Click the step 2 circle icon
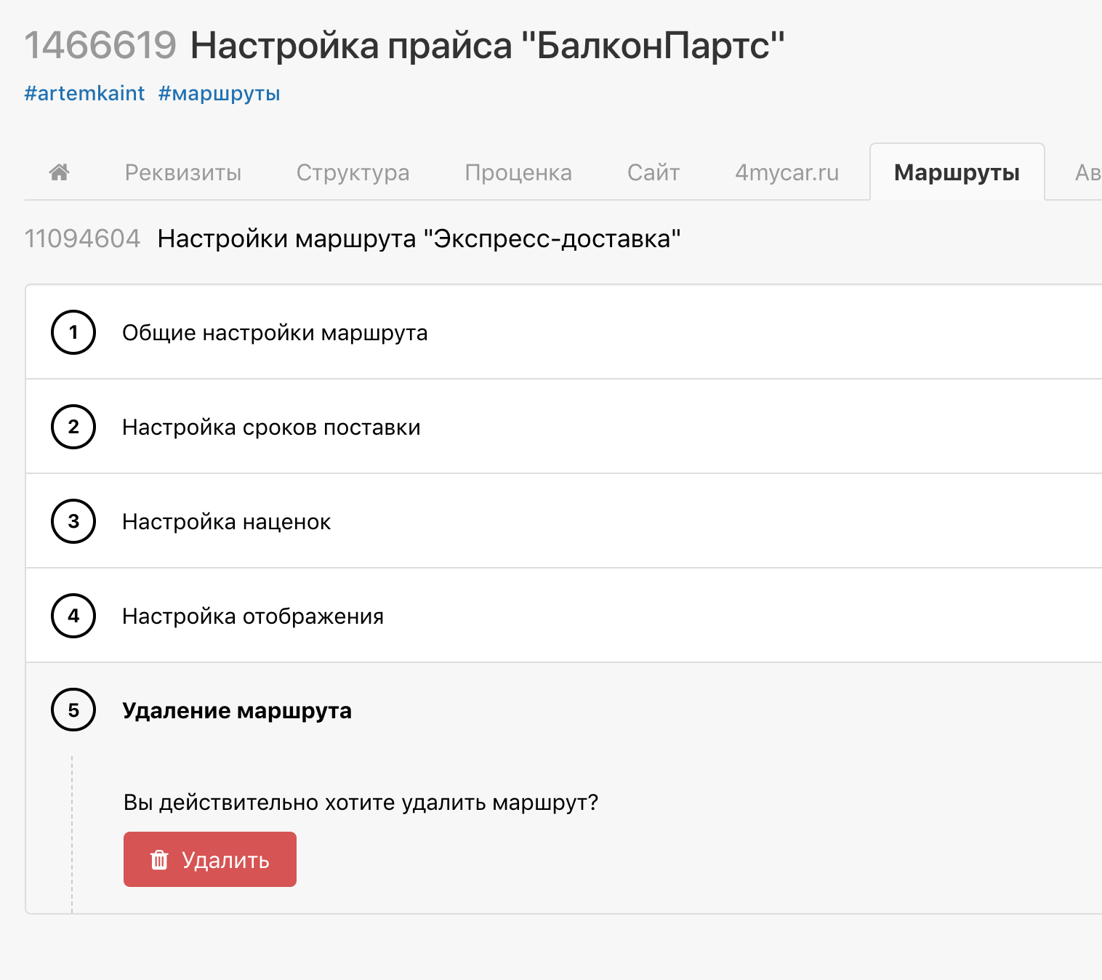 click(73, 427)
